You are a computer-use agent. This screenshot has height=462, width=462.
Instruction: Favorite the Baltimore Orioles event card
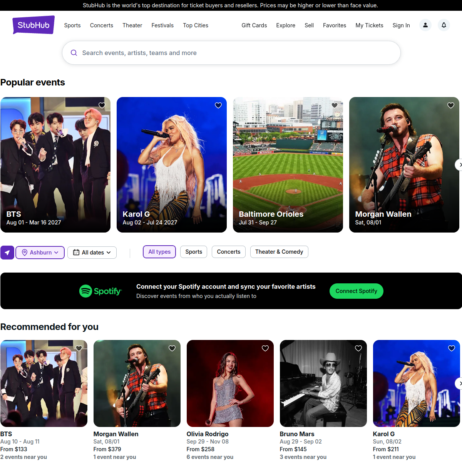tap(335, 105)
